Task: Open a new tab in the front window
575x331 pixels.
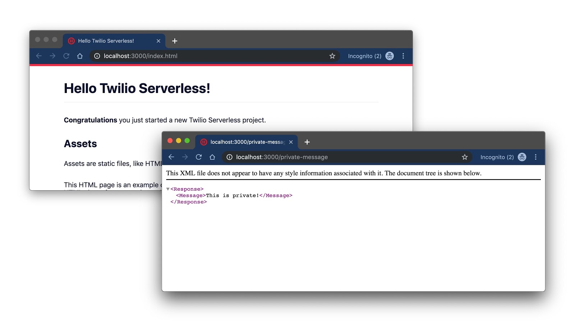Action: point(307,142)
